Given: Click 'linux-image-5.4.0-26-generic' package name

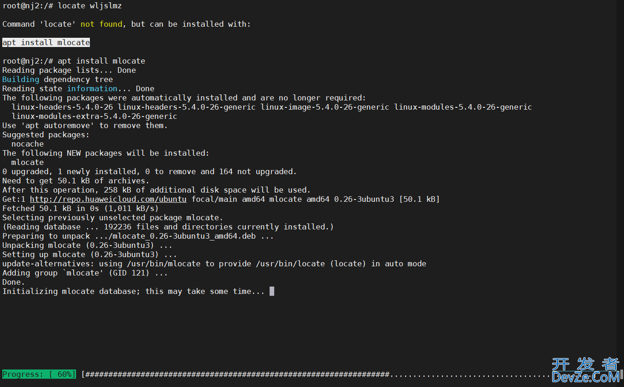Looking at the screenshot, I should [x=325, y=107].
